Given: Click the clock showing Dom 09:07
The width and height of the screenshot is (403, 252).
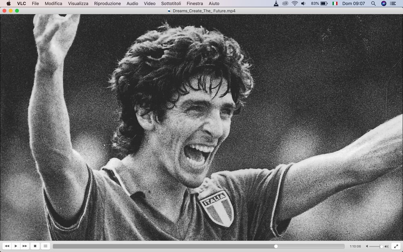Looking at the screenshot, I should pyautogui.click(x=353, y=3).
